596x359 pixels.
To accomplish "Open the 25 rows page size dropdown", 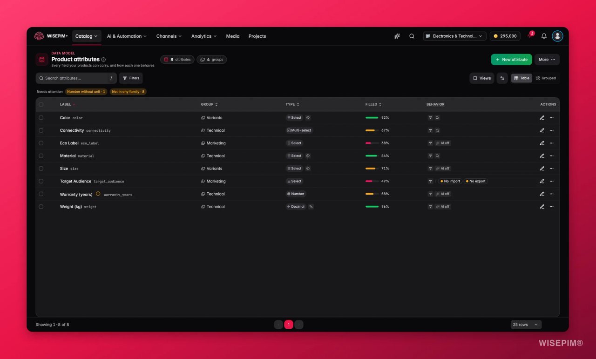I will (x=526, y=325).
